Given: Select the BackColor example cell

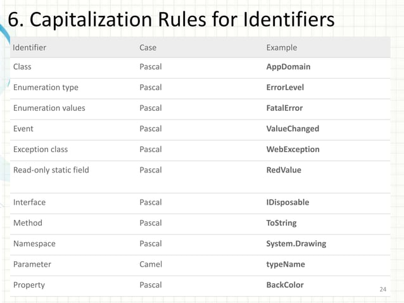Looking at the screenshot, I should [x=284, y=285].
